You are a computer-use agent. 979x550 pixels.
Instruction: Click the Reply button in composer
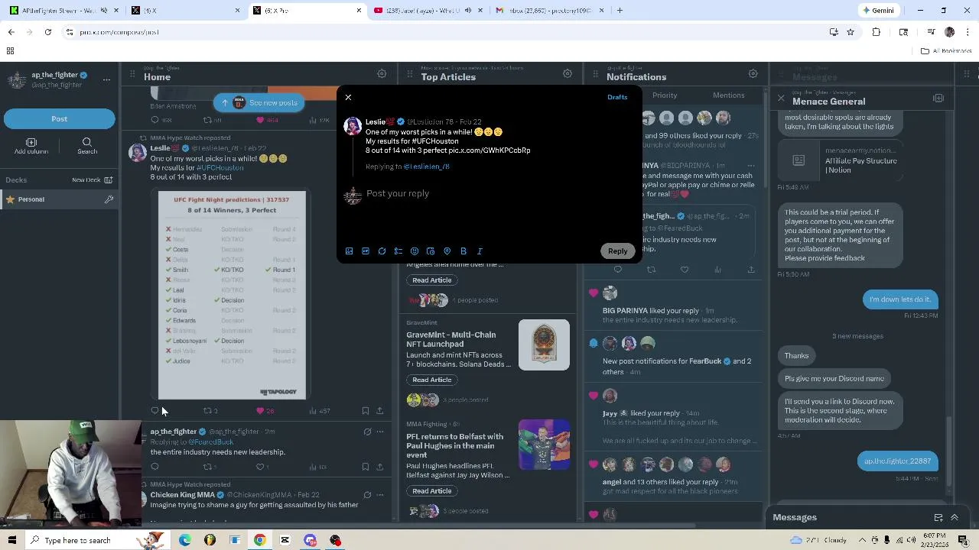click(x=617, y=251)
